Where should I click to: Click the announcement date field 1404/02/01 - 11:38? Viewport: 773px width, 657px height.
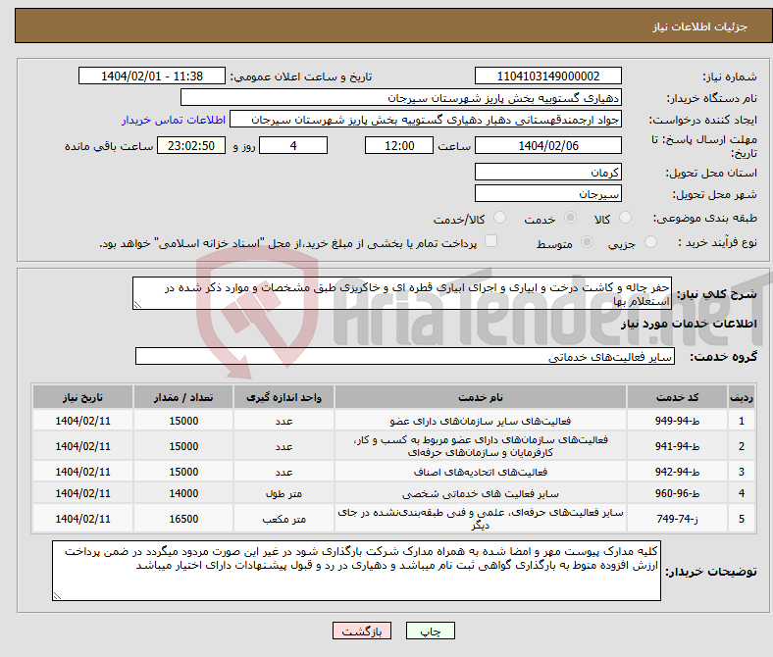point(152,76)
